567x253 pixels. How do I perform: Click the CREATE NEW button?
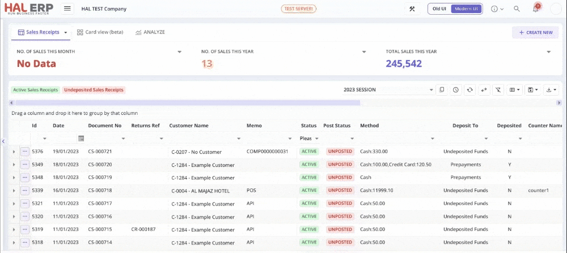point(535,33)
